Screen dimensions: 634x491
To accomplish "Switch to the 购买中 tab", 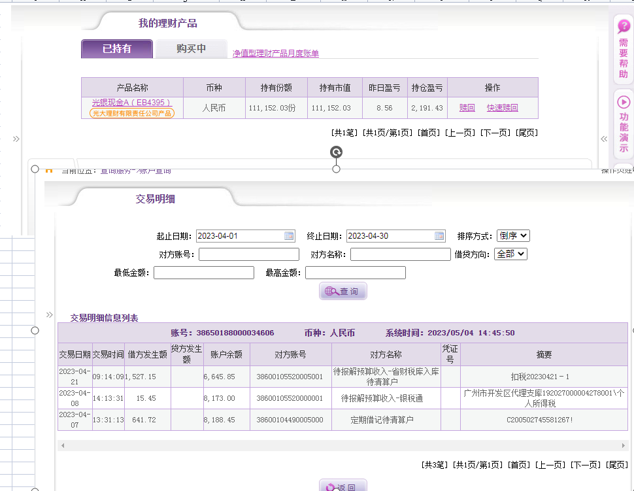I will click(192, 48).
